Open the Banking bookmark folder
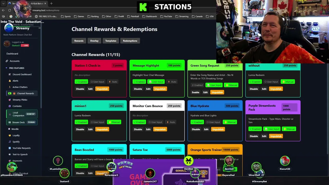The image size is (329, 185). (x=93, y=16)
